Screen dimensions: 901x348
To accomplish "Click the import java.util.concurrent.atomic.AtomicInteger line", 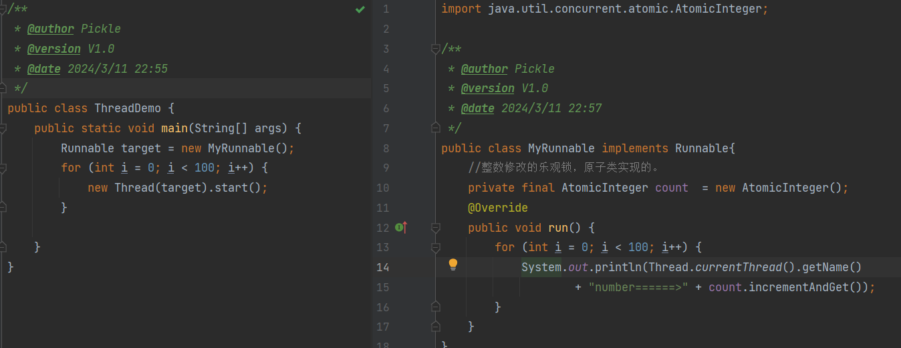I will pos(605,9).
